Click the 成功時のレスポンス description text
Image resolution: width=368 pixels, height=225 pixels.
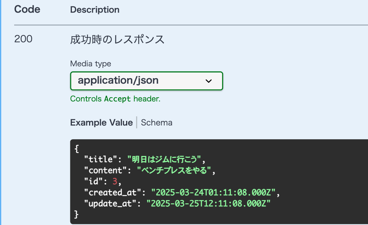tap(117, 39)
